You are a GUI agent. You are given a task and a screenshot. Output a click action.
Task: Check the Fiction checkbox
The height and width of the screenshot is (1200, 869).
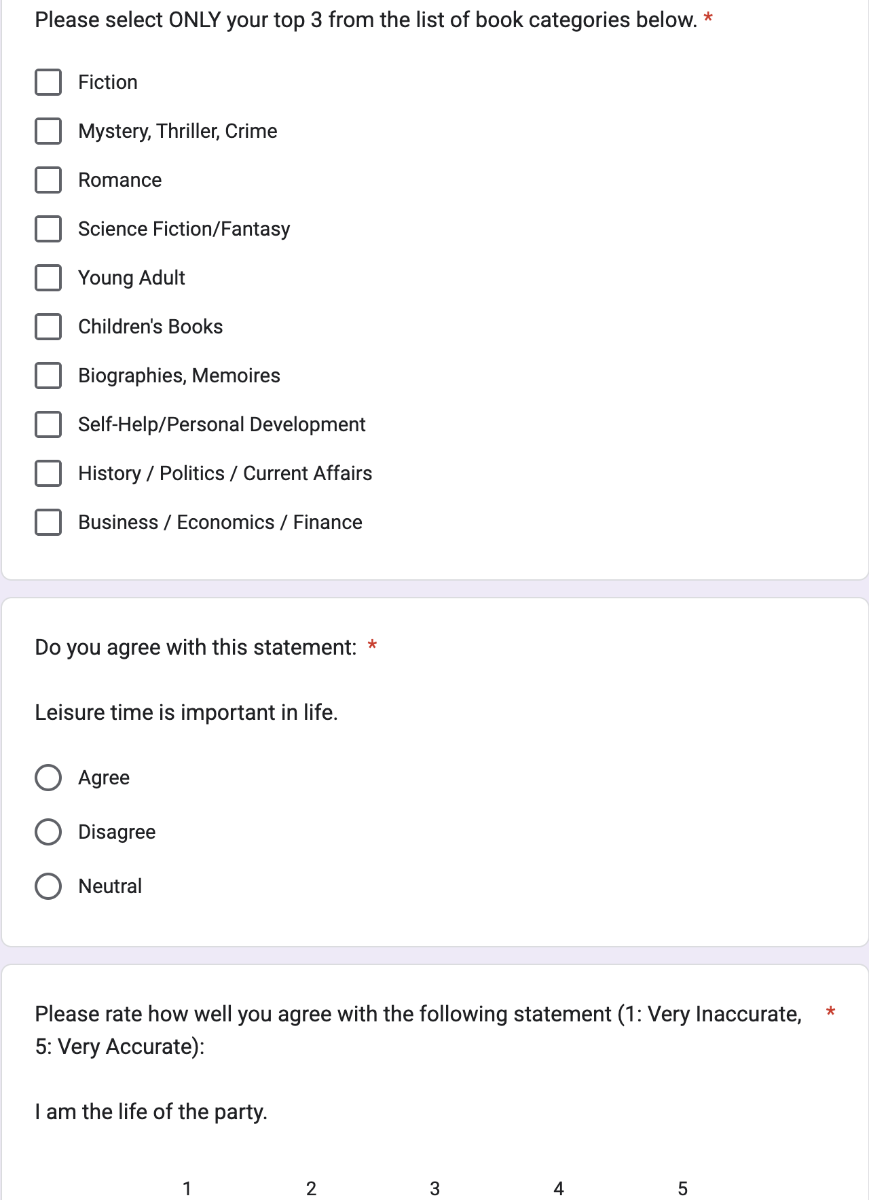click(x=48, y=82)
